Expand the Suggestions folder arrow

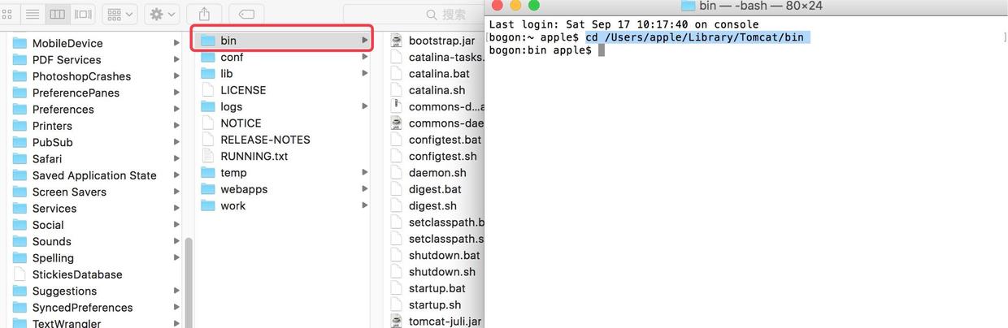click(x=176, y=291)
